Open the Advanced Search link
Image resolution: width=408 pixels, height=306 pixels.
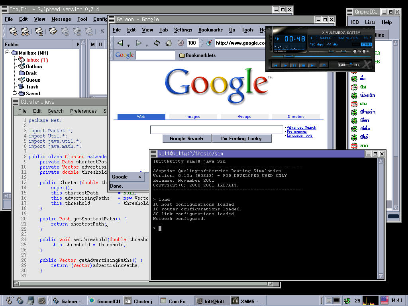coord(301,127)
